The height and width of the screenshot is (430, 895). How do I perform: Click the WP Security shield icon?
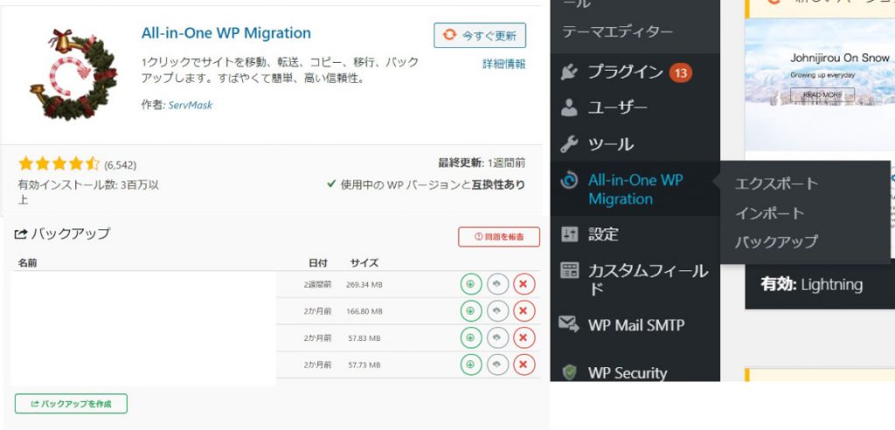coord(569,372)
